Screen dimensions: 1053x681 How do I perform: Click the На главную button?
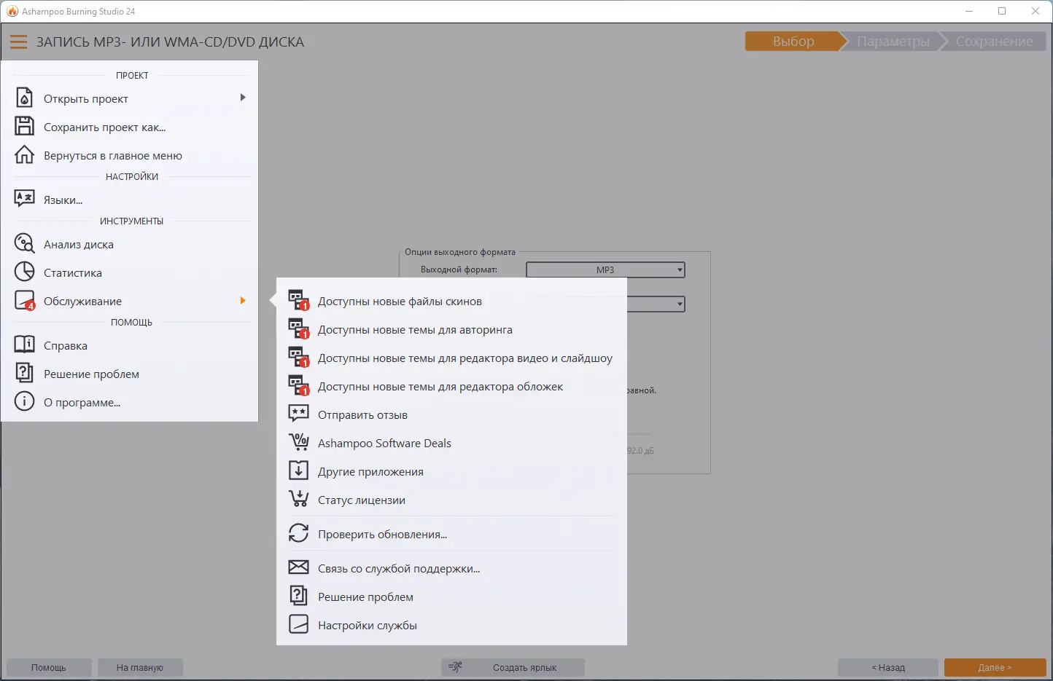[x=140, y=667]
